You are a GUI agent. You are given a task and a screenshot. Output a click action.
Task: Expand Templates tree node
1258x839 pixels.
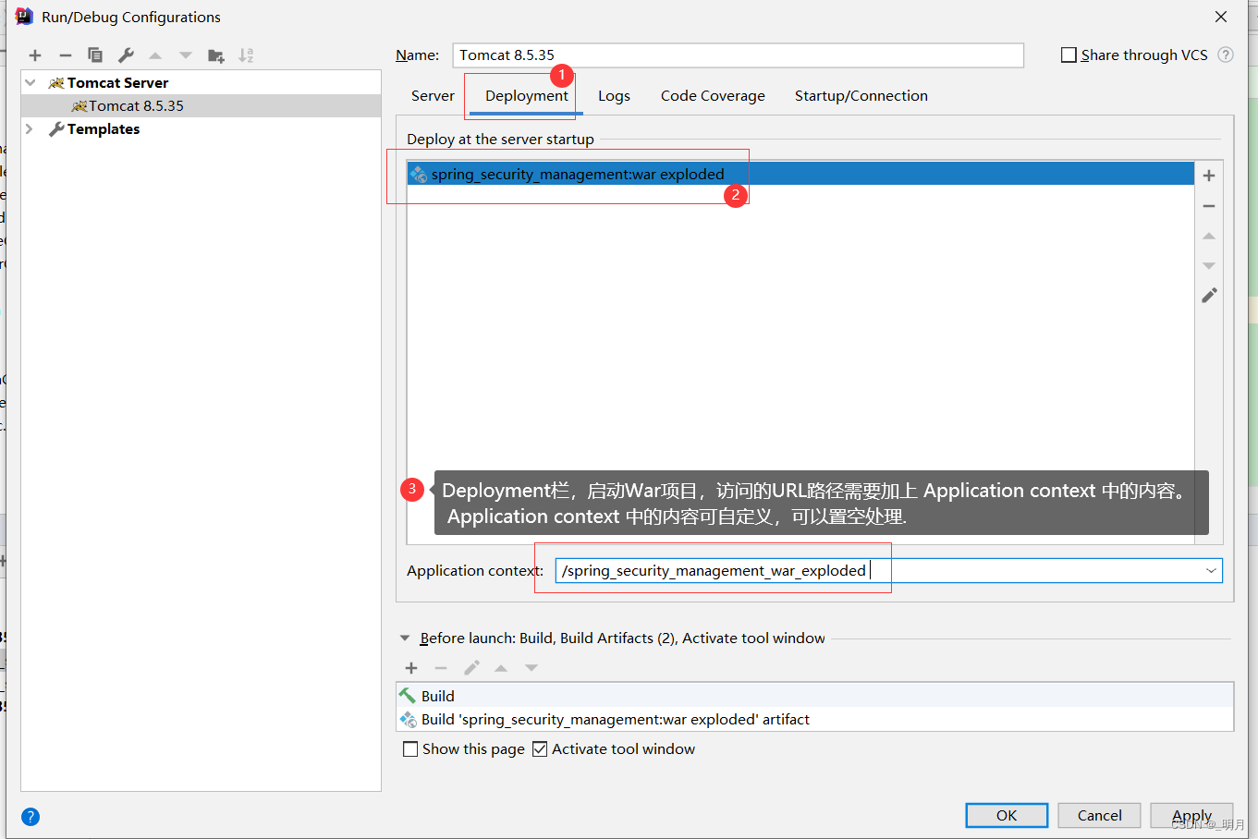pyautogui.click(x=30, y=129)
